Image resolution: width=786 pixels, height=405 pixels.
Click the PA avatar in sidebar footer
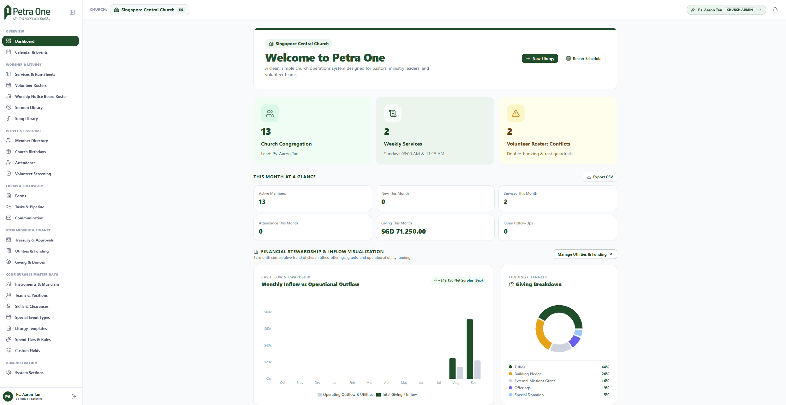click(x=8, y=396)
